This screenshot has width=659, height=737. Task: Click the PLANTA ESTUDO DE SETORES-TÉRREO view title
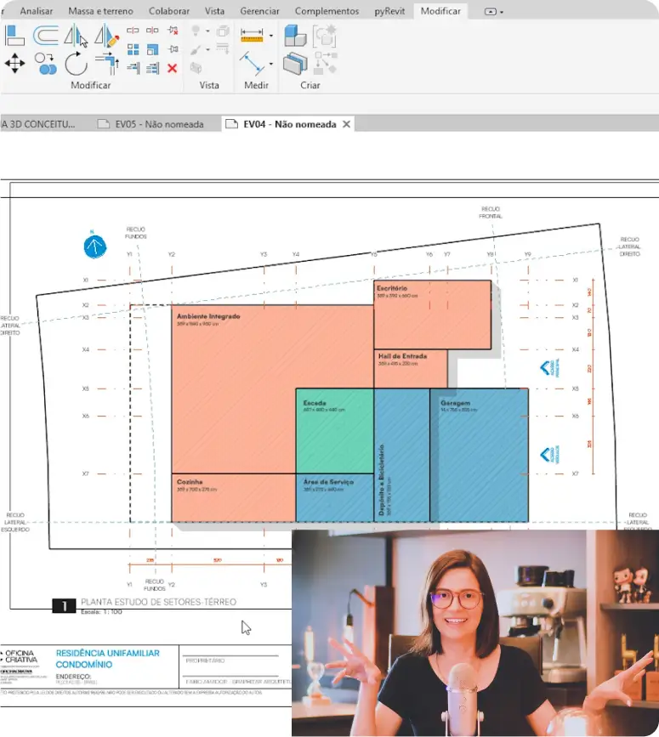(158, 602)
